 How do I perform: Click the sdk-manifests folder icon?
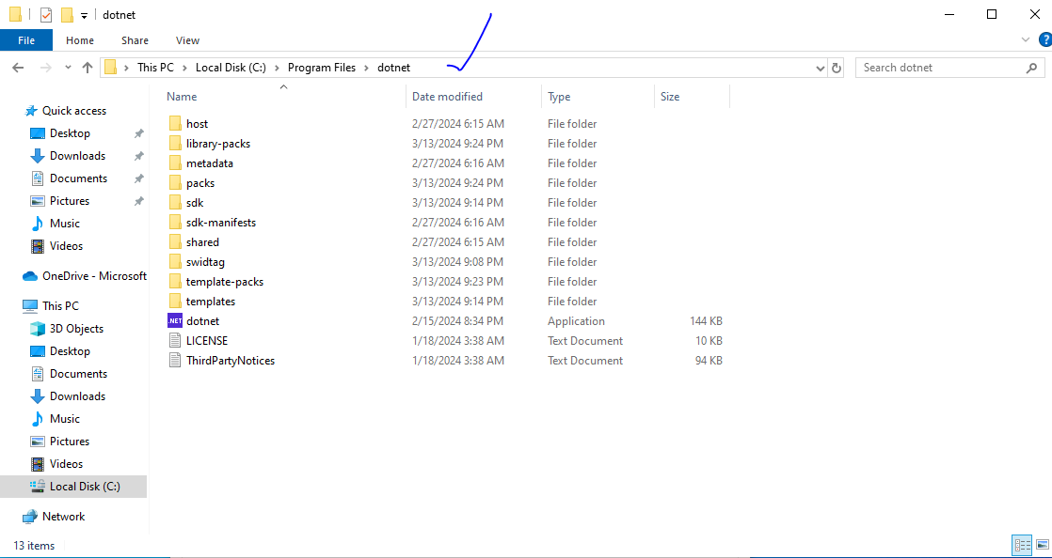pyautogui.click(x=175, y=223)
